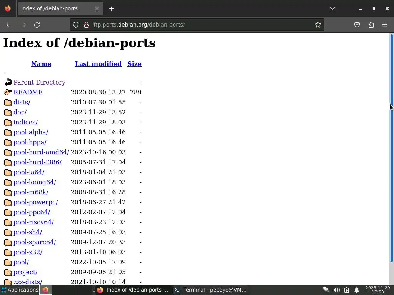Open the pool-ia64/ directory link

pos(29,172)
